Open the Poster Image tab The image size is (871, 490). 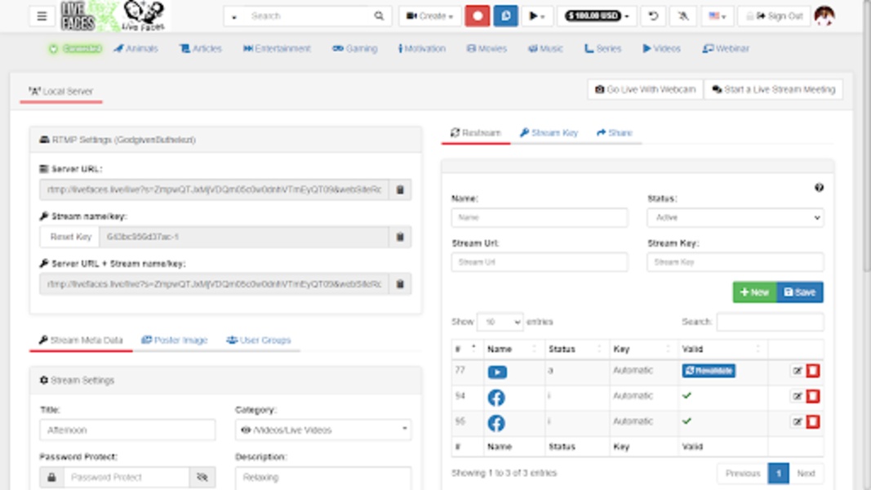point(175,340)
